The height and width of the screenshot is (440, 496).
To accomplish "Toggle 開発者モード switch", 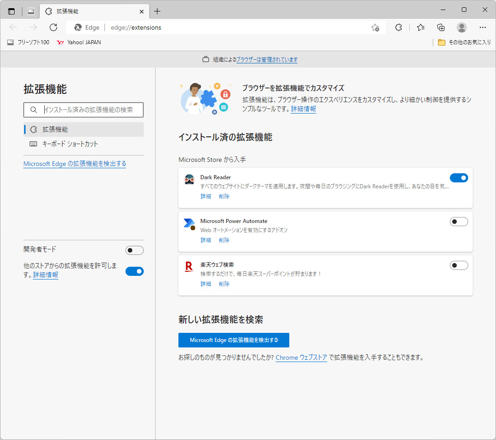I will 135,250.
